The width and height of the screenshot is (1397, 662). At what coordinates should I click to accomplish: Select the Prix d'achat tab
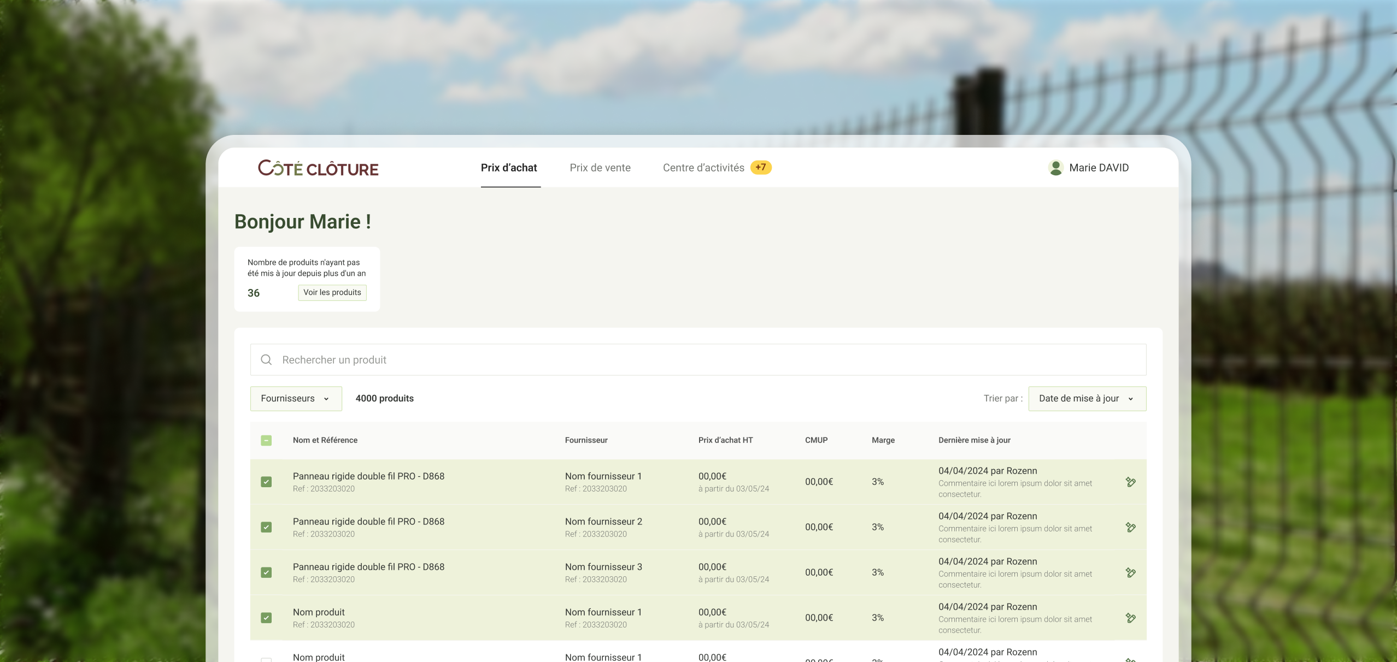coord(509,168)
